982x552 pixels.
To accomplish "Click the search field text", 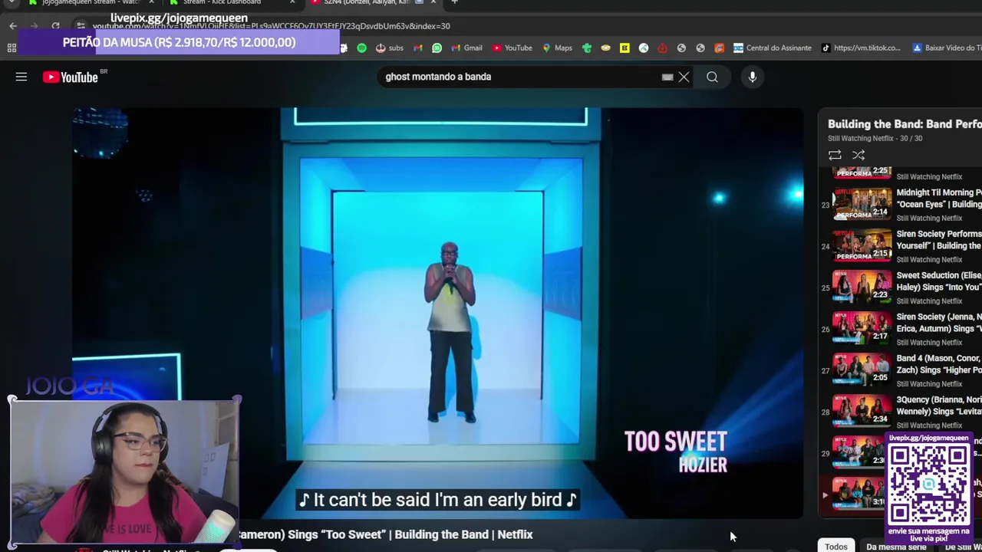I will tap(438, 77).
